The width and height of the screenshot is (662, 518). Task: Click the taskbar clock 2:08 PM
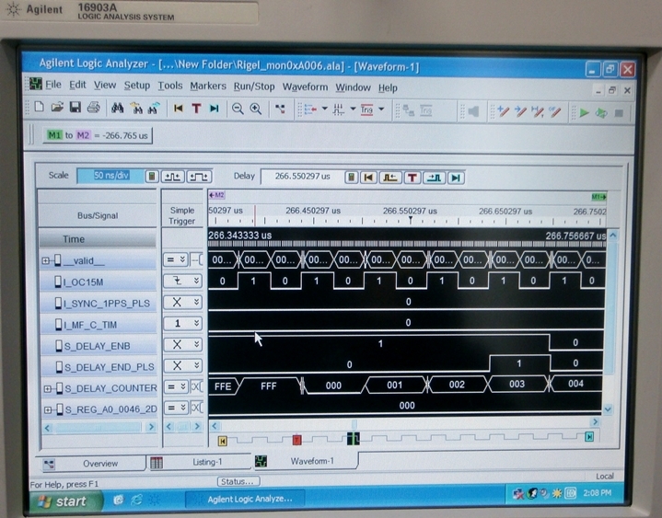(597, 492)
